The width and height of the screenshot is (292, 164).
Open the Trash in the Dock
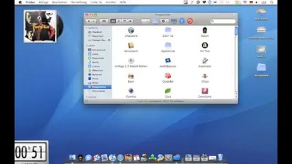pyautogui.click(x=220, y=157)
